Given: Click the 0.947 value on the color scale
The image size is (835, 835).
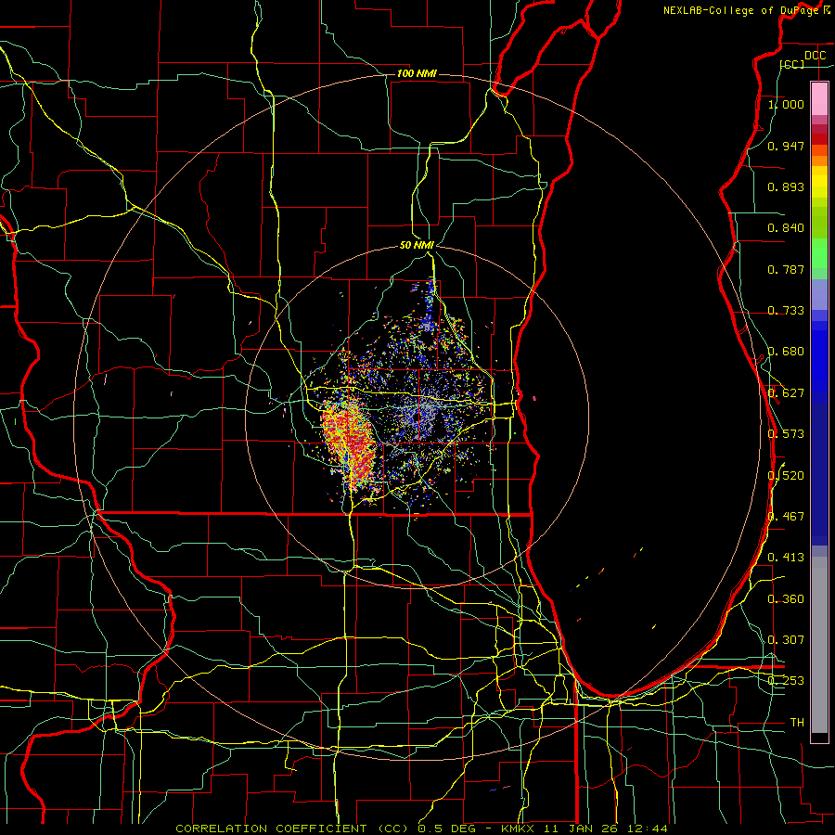Looking at the screenshot, I should 786,146.
